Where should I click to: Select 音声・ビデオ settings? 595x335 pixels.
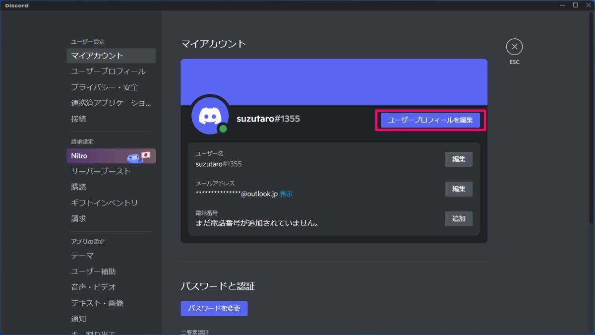pos(93,287)
